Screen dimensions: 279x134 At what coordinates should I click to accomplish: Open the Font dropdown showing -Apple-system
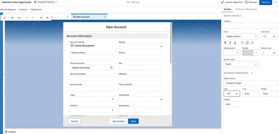click(x=241, y=36)
